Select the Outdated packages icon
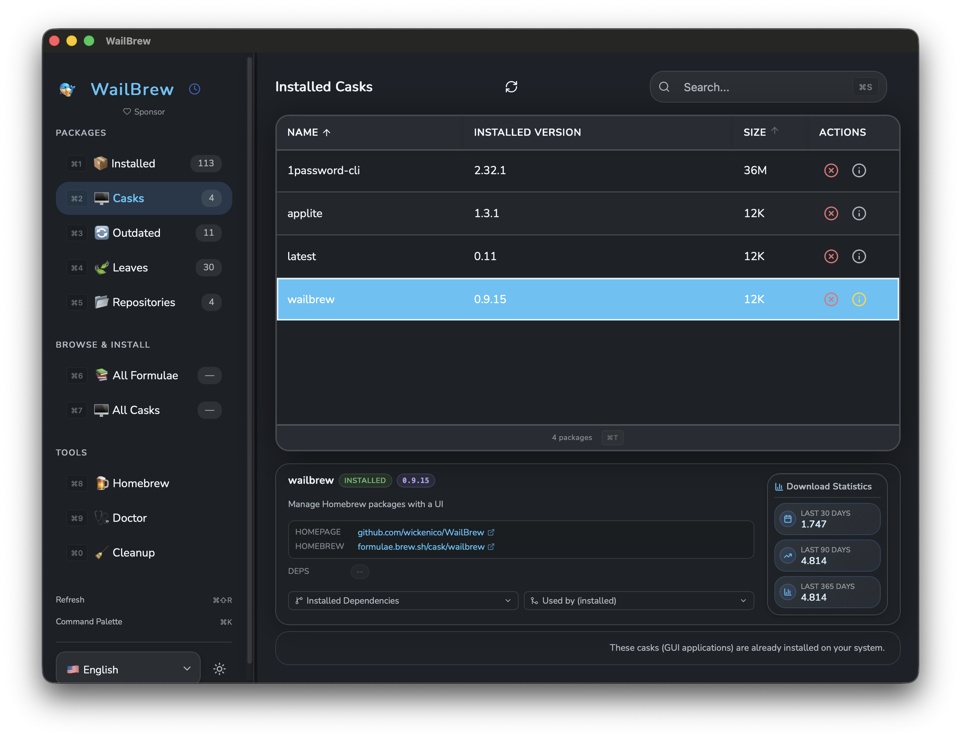 (x=102, y=233)
